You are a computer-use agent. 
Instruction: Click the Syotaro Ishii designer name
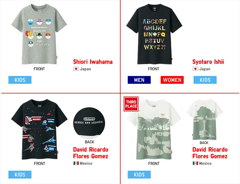[208, 62]
